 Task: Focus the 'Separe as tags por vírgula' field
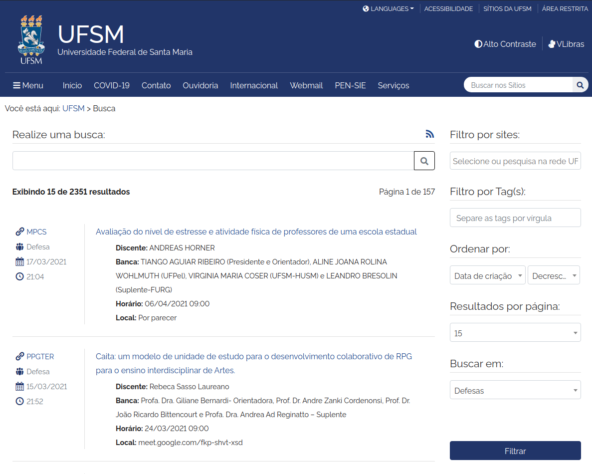tap(515, 218)
